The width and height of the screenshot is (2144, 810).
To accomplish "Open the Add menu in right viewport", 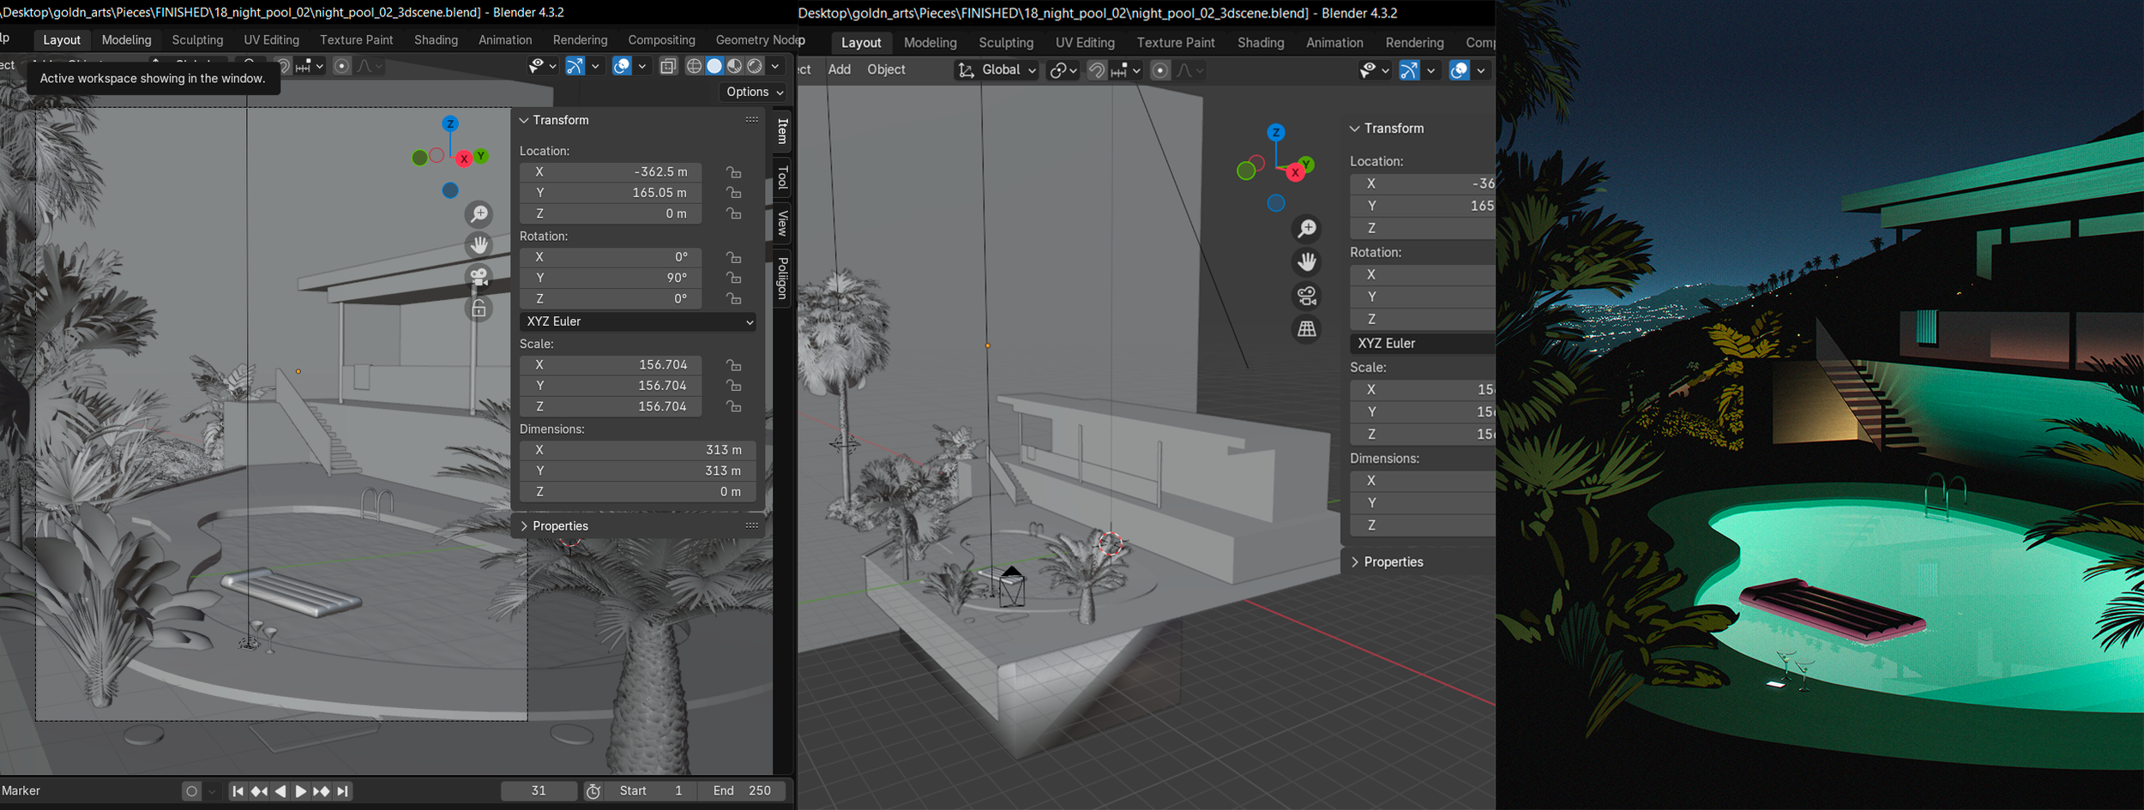I will point(840,70).
